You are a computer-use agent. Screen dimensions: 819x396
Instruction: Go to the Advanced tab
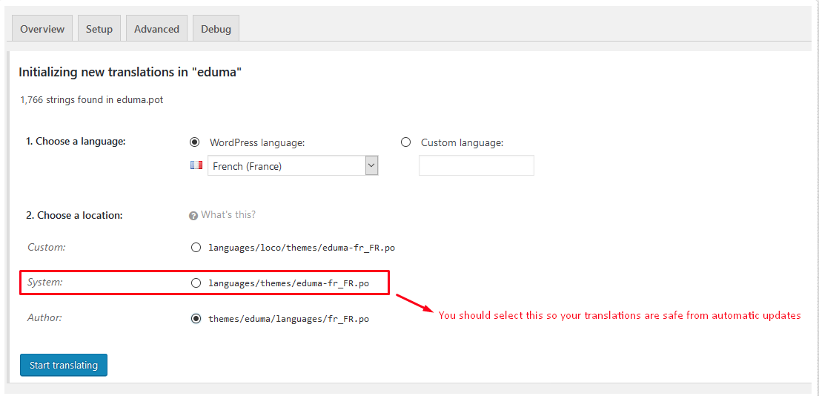tap(156, 29)
